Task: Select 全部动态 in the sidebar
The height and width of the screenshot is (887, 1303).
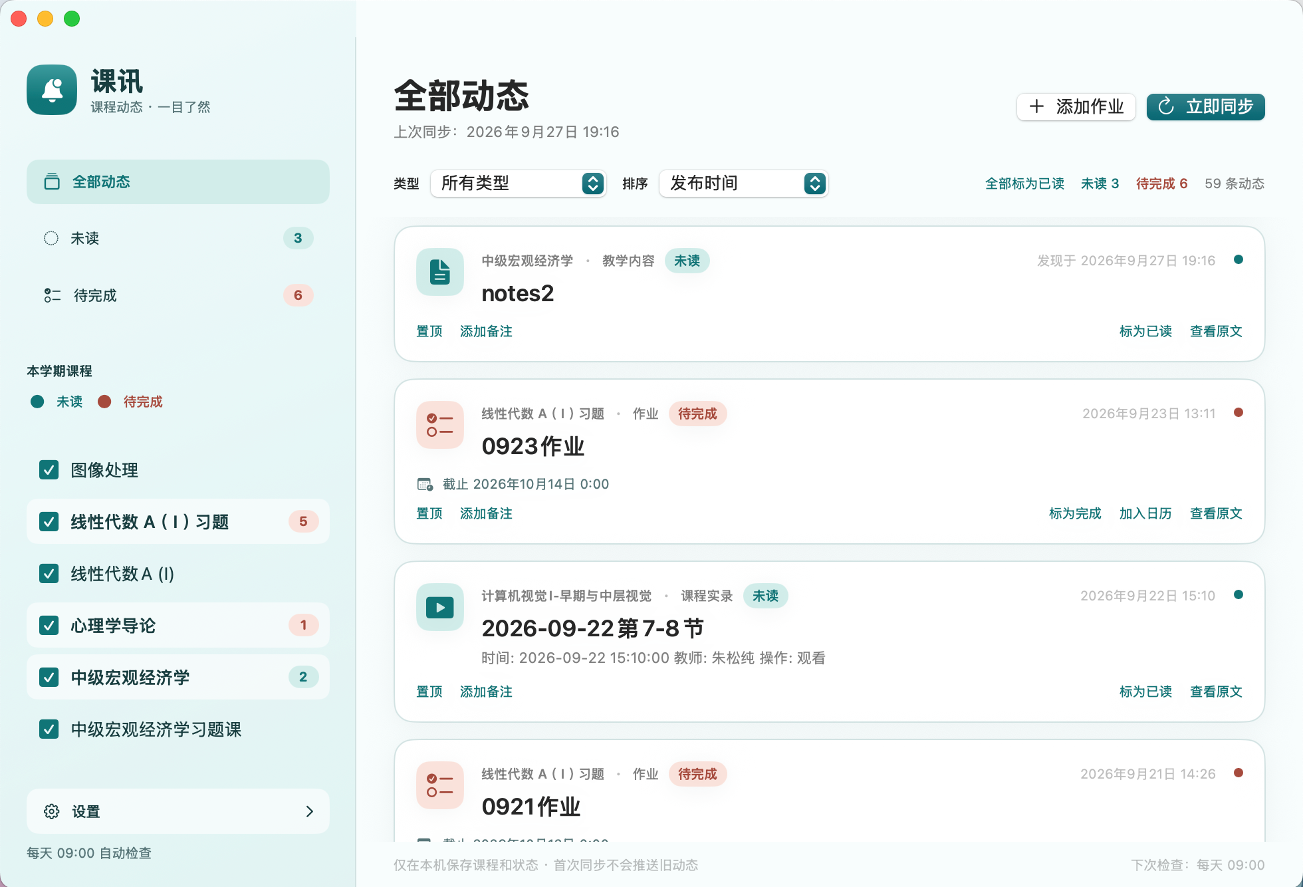Action: pos(178,182)
